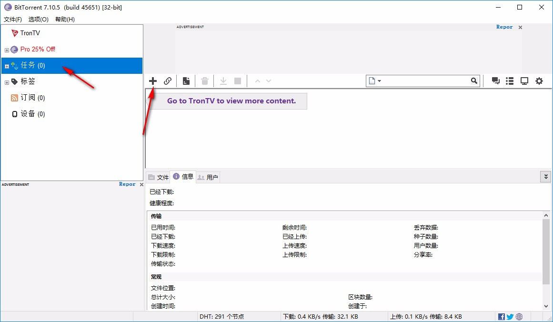The width and height of the screenshot is (553, 322).
Task: Click Pro 25% Off! label in sidebar
Action: 38,50
